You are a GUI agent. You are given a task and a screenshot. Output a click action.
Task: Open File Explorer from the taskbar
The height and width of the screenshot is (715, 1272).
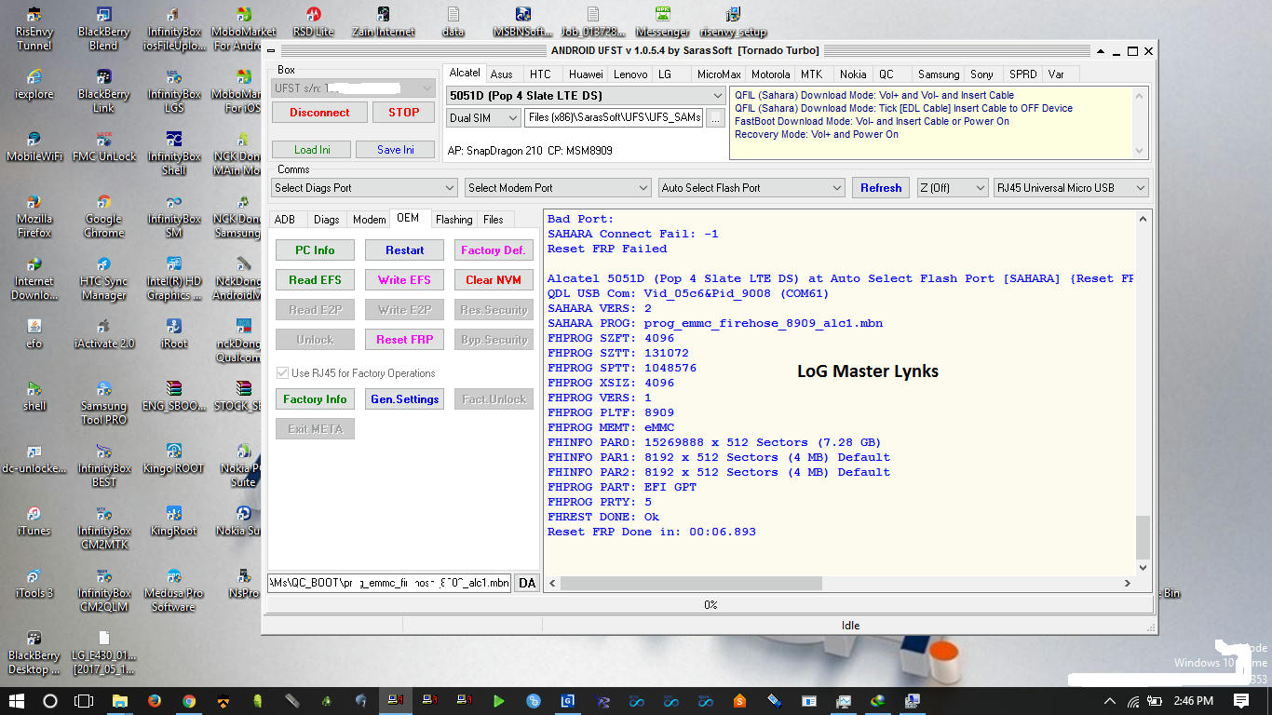(120, 701)
